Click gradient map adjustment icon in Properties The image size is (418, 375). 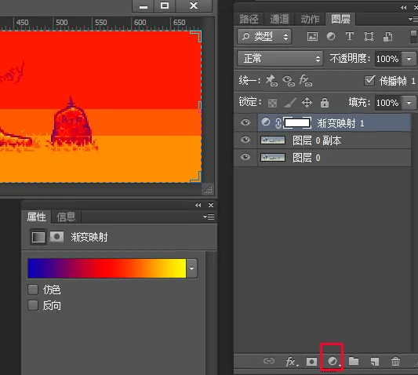click(38, 237)
